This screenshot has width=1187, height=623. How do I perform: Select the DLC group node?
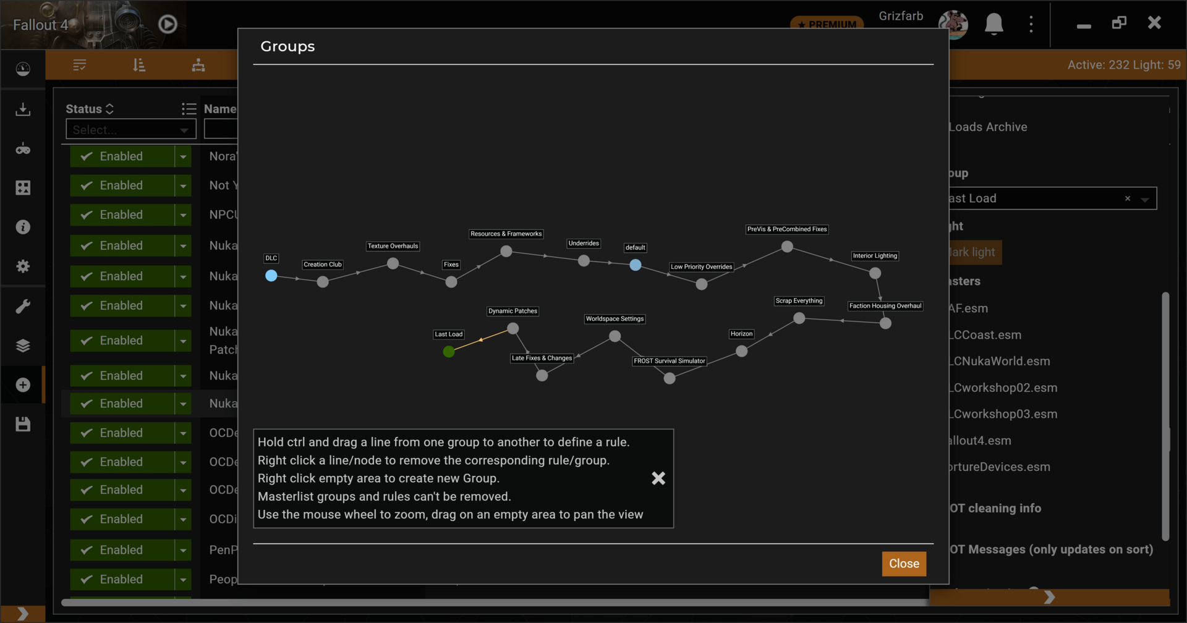point(271,276)
